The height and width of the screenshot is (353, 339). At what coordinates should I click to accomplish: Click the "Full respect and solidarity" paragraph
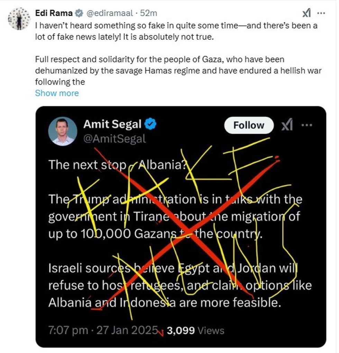click(x=178, y=71)
